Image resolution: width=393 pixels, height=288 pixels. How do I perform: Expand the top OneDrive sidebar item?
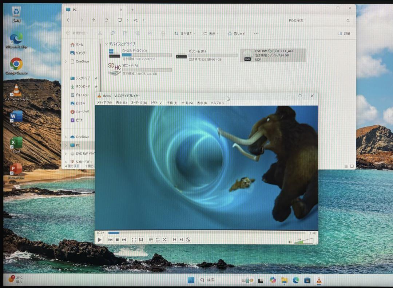(x=66, y=61)
